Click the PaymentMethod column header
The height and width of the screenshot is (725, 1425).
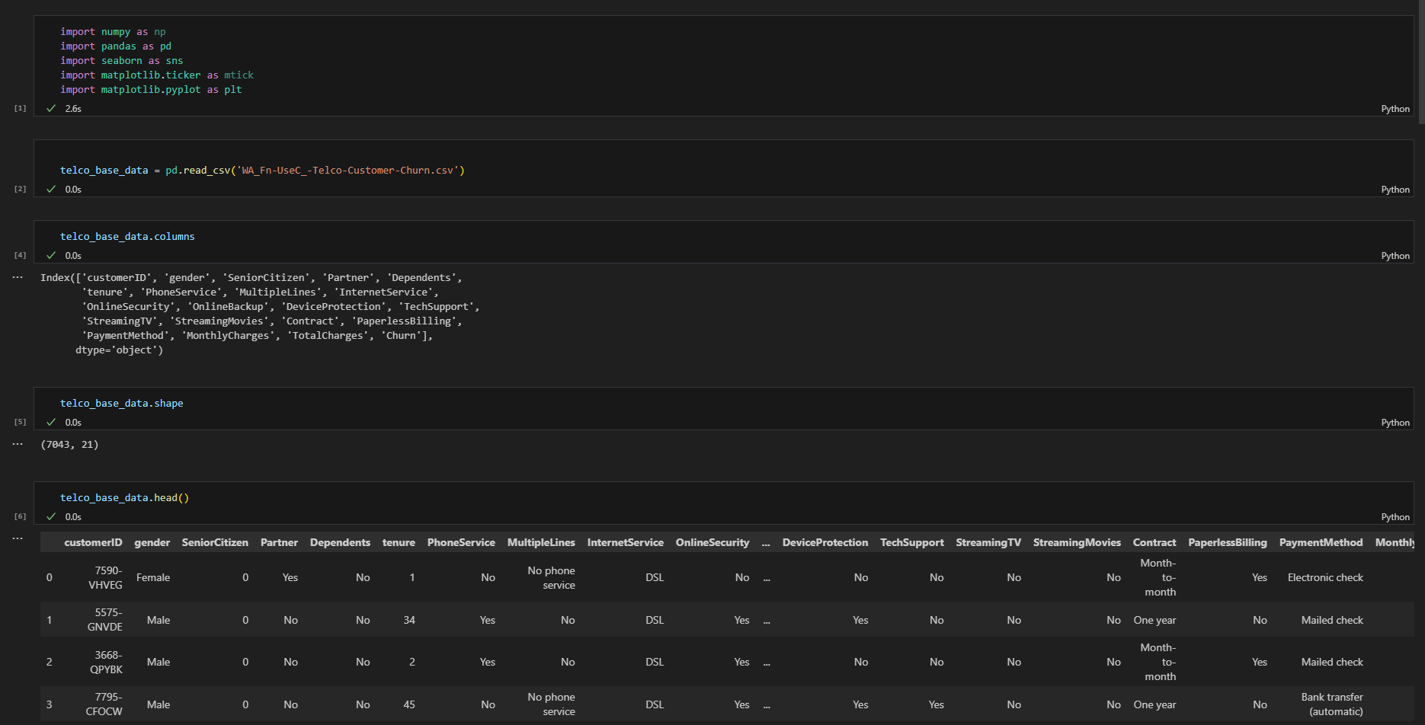click(1321, 542)
